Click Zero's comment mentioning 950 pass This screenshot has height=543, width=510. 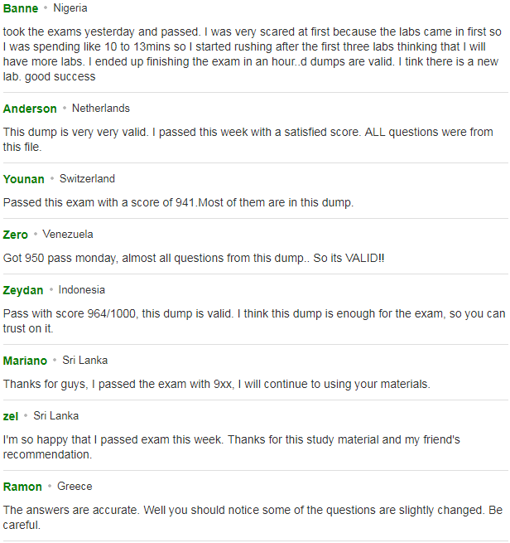click(194, 259)
